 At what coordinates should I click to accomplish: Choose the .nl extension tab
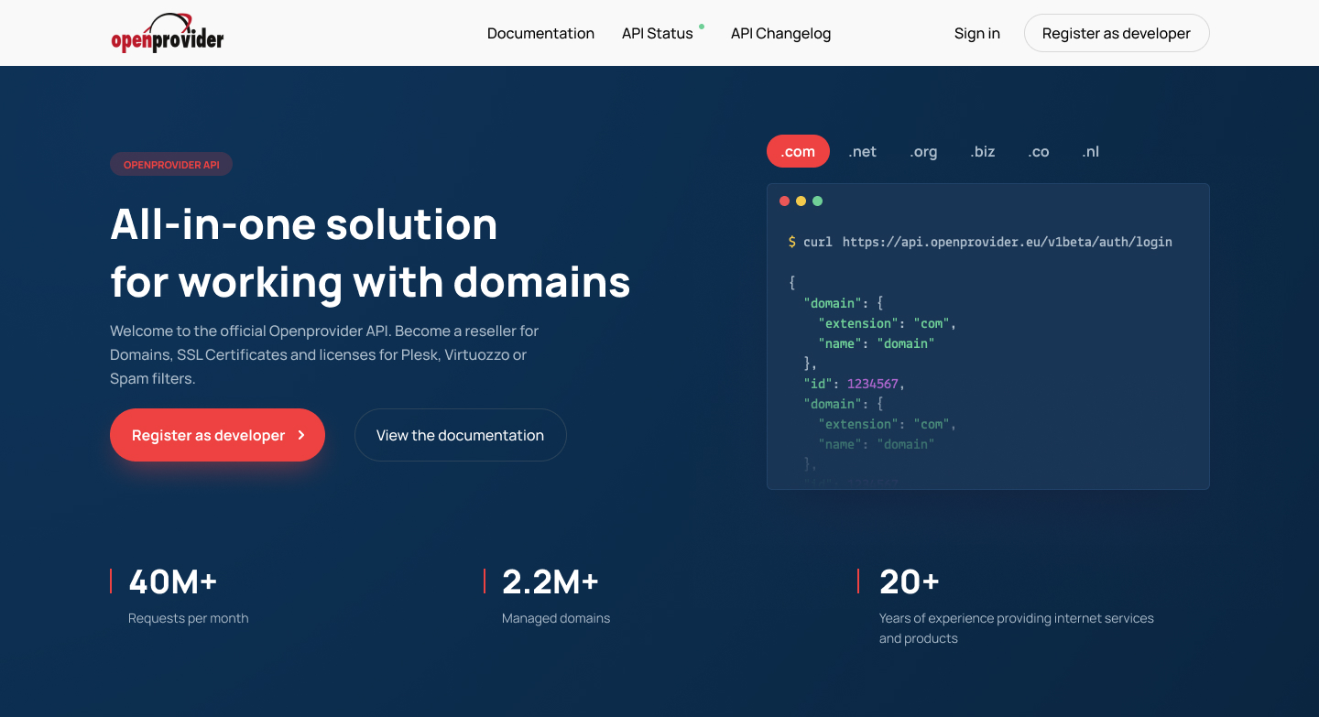coord(1090,152)
